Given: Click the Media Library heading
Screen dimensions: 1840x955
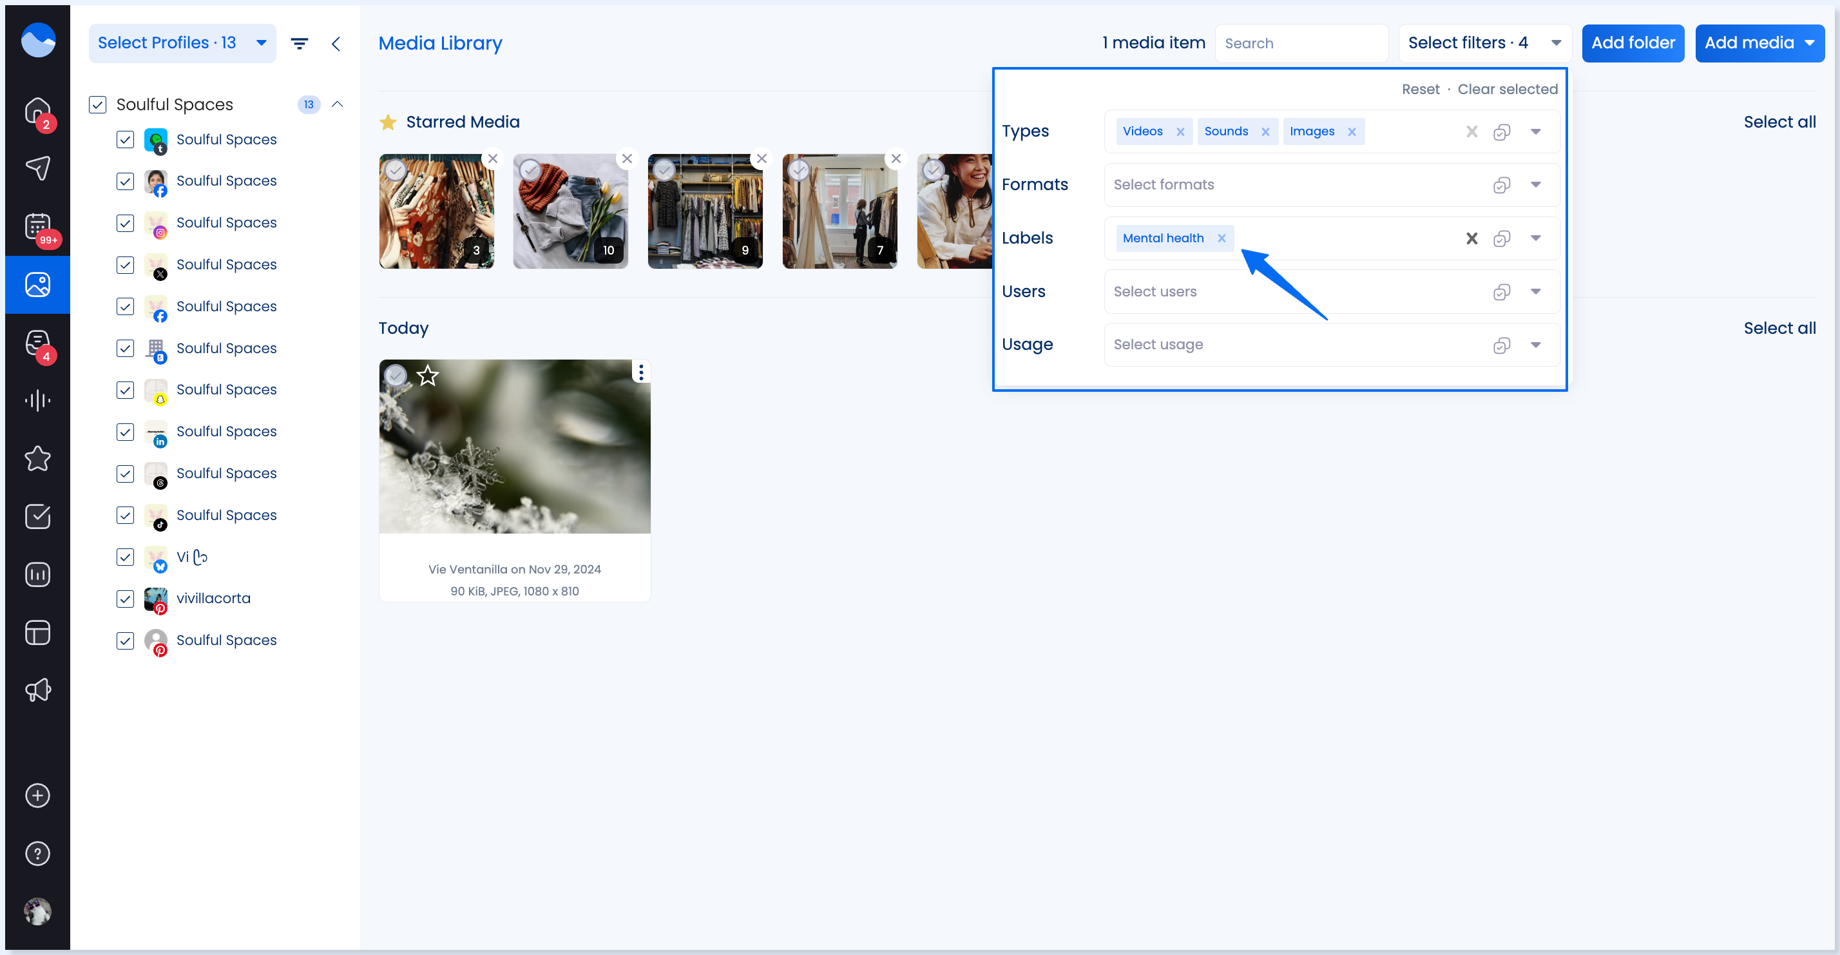Looking at the screenshot, I should coord(440,44).
